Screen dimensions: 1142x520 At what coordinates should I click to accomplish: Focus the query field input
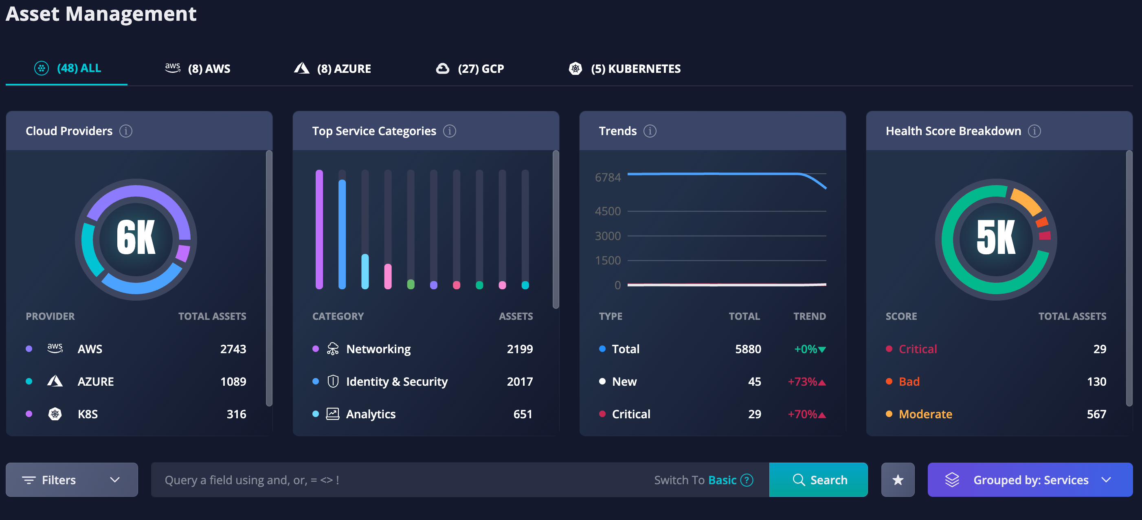point(399,480)
